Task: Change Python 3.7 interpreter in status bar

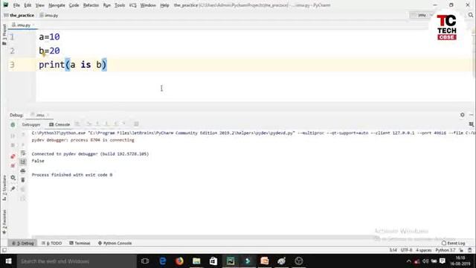Action: pos(446,250)
